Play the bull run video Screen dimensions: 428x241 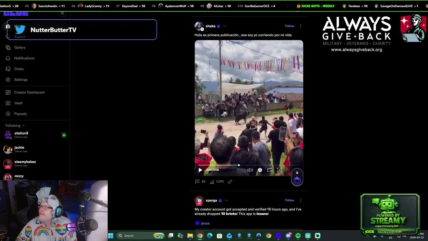pyautogui.click(x=200, y=170)
